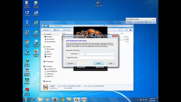Select Computer in navigation pane
Image resolution: width=181 pixels, height=102 pixels.
(49, 67)
